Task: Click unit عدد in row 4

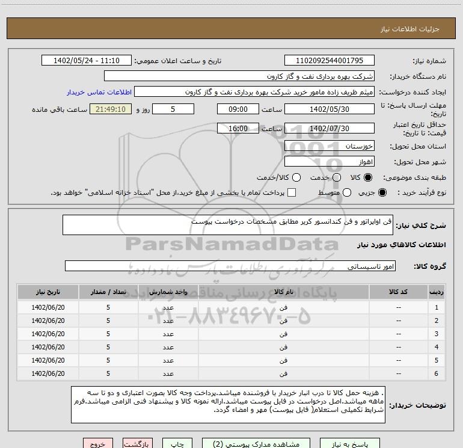Action: pyautogui.click(x=168, y=348)
